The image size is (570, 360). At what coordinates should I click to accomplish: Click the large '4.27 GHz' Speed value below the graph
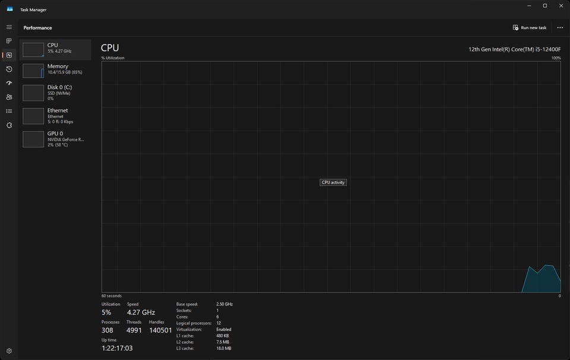(x=141, y=313)
